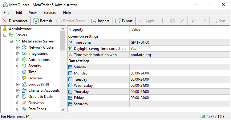The image size is (231, 120).
Task: Click Friday's 00:00-24:00 value
Action: tap(140, 98)
